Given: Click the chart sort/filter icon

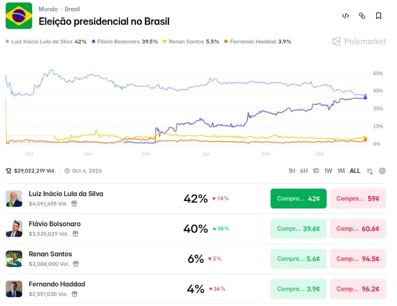Looking at the screenshot, I should (x=370, y=171).
